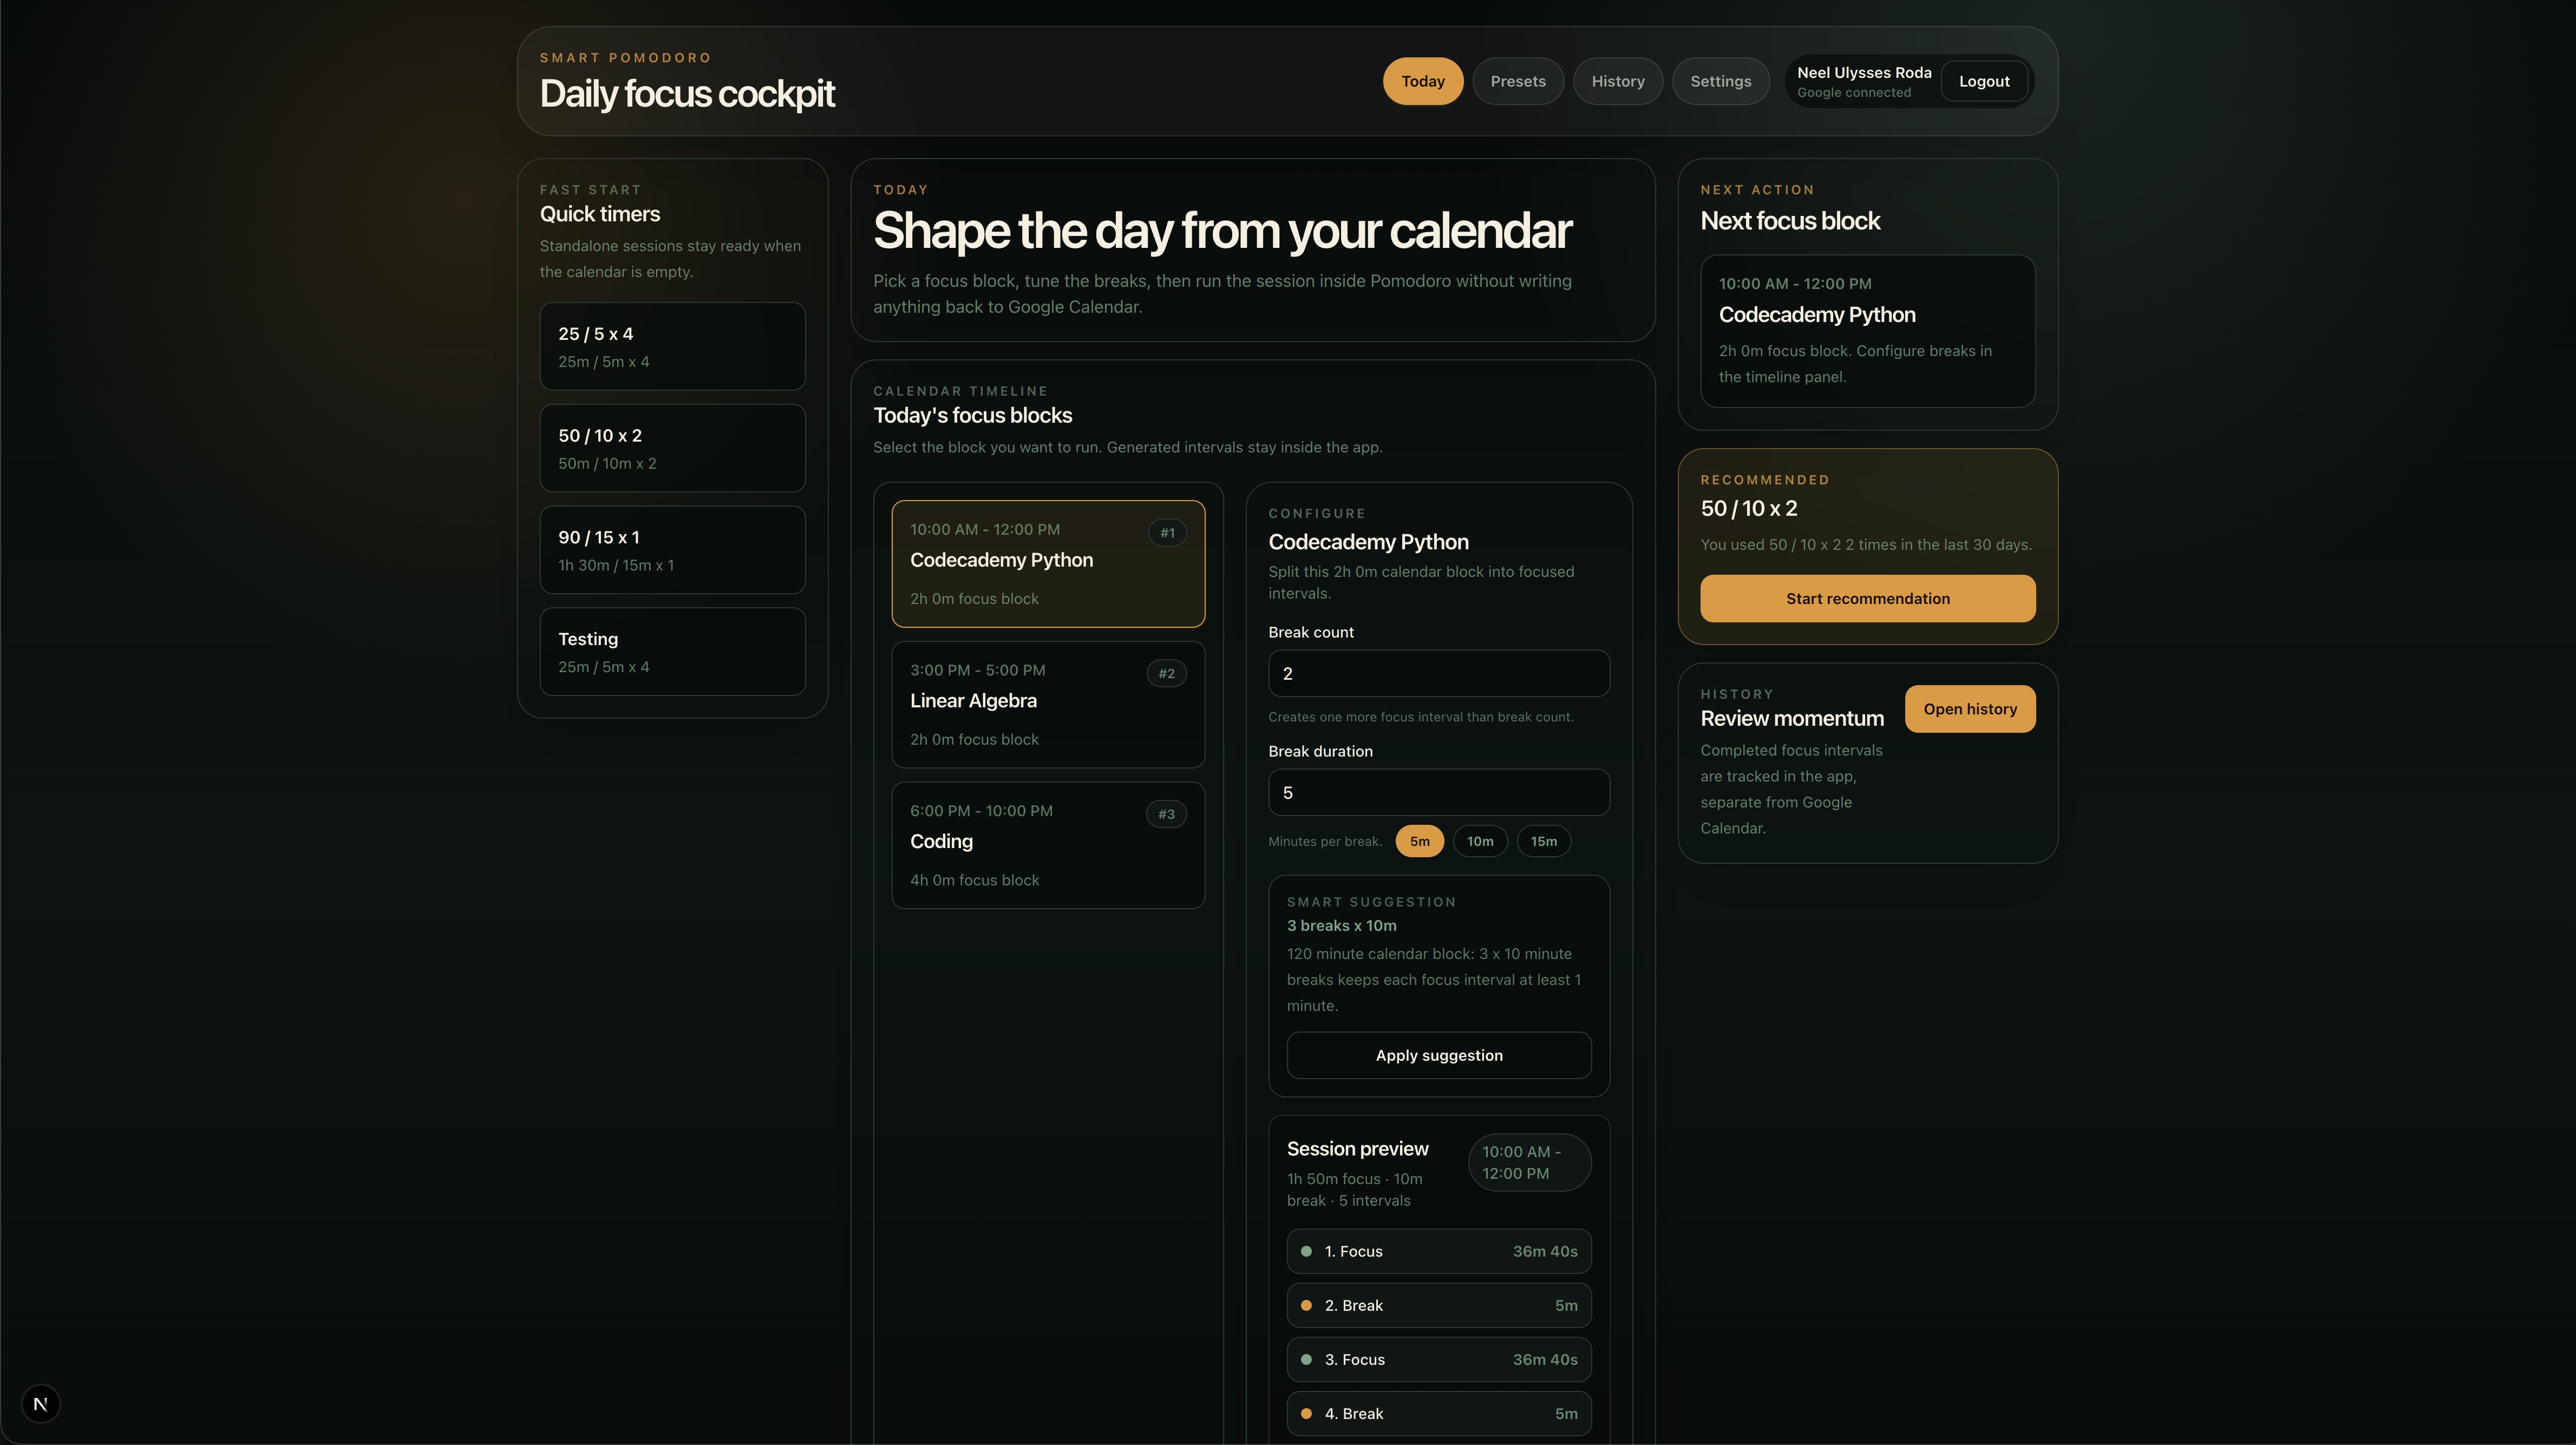
Task: Select the Linear Algebra focus block
Action: tap(1048, 705)
